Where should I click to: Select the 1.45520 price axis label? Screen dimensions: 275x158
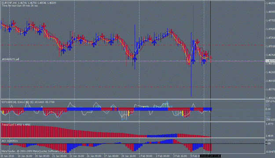coord(271,98)
